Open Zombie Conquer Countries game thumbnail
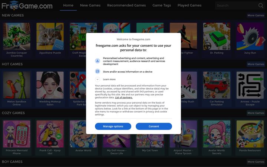This screenshot has height=167, width=267. (x=17, y=36)
